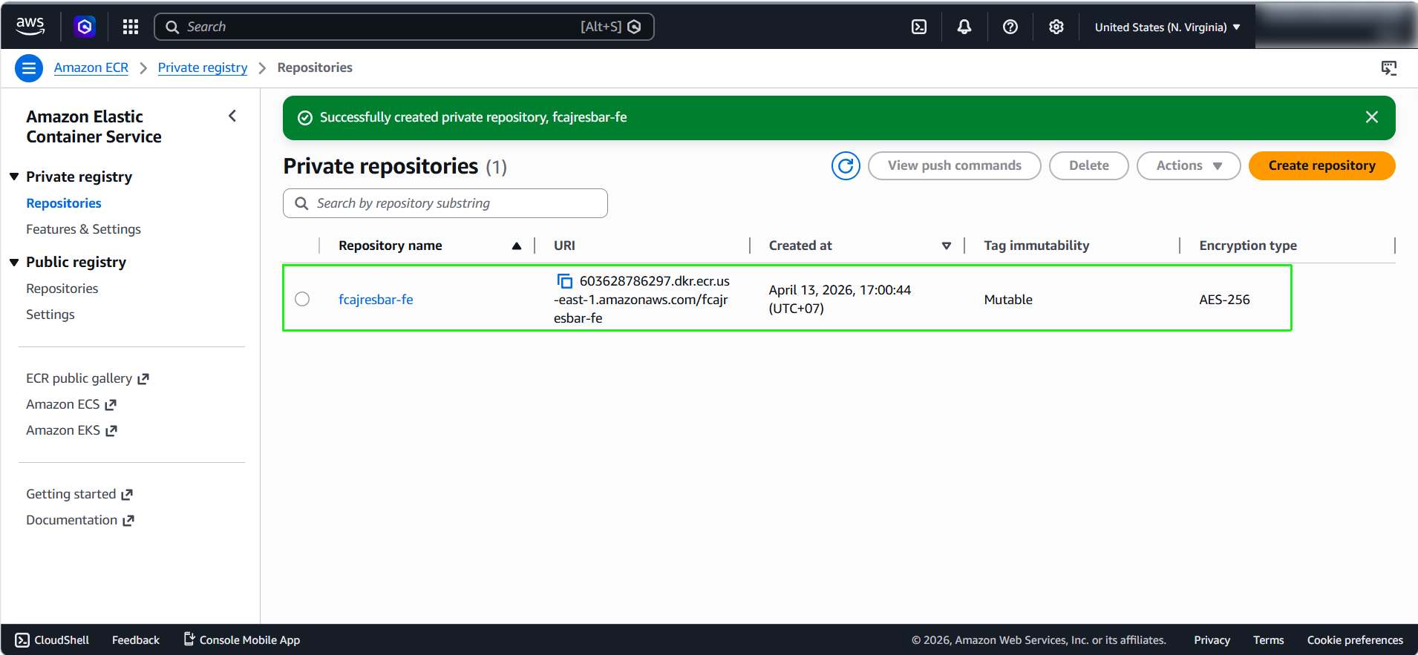Go to Private registry breadcrumb
This screenshot has width=1418, height=655.
tap(203, 68)
